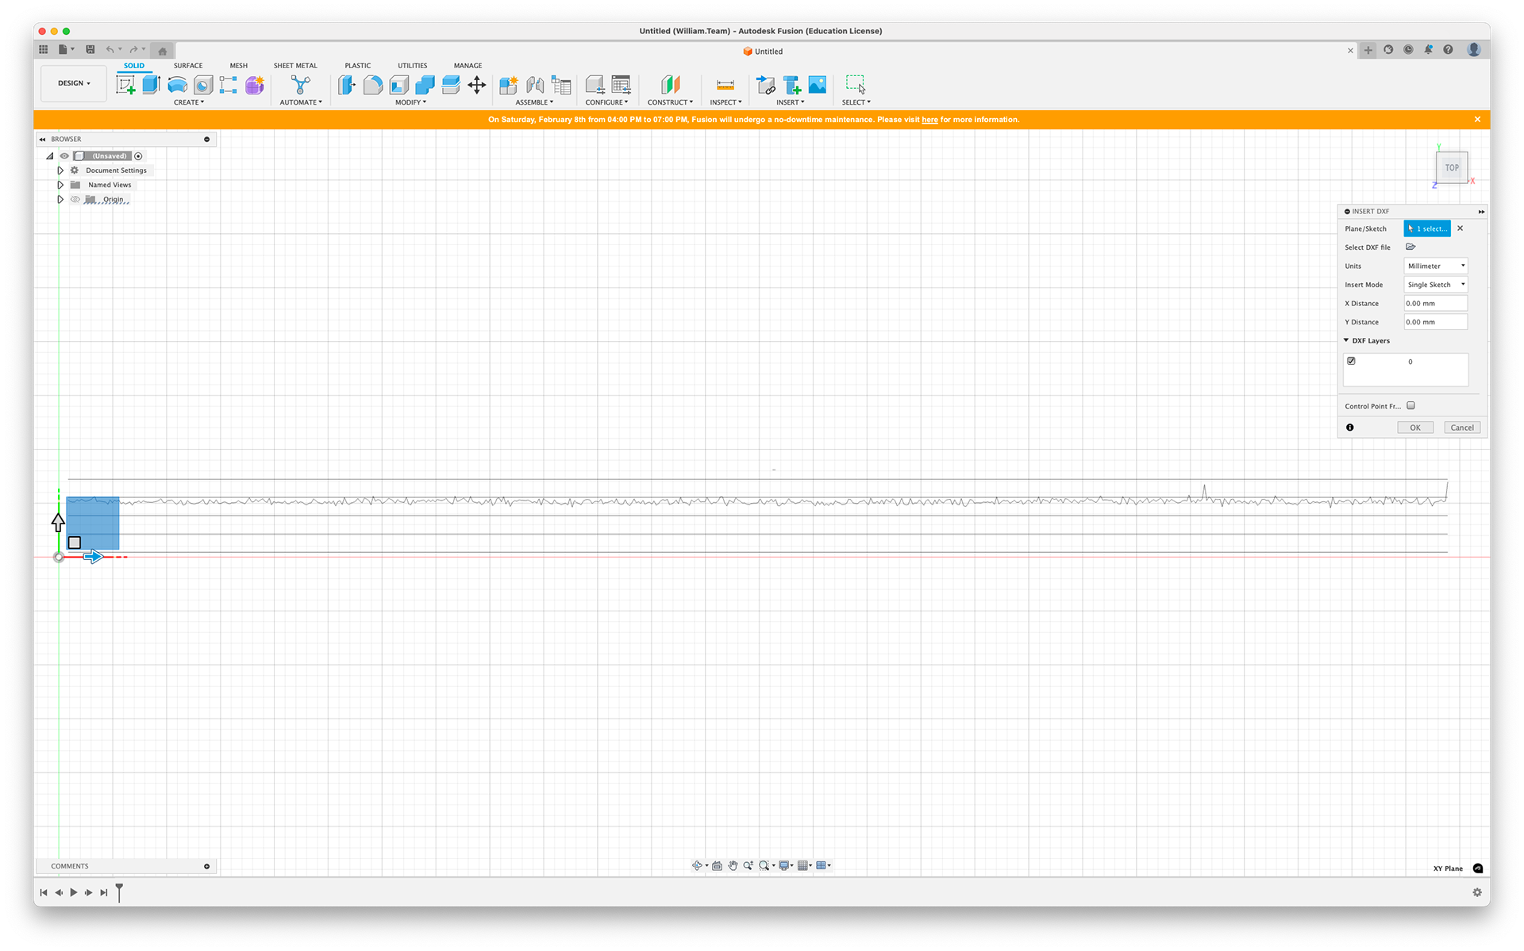The height and width of the screenshot is (951, 1524).
Task: Select the Hole tool icon
Action: tap(203, 85)
